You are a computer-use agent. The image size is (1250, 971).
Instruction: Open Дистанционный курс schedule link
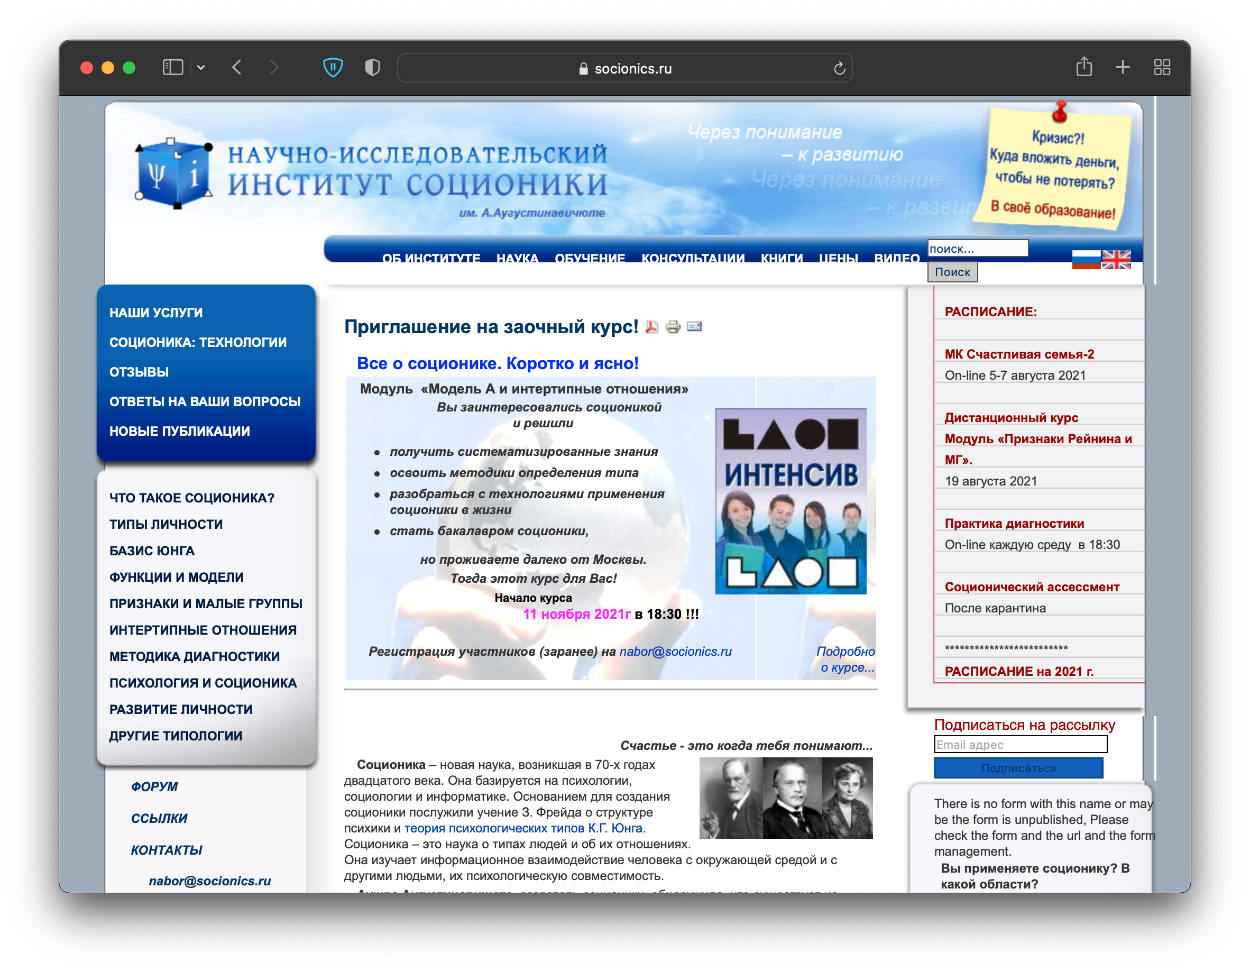coord(1011,417)
